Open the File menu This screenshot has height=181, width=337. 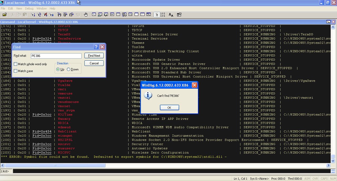pos(3,8)
